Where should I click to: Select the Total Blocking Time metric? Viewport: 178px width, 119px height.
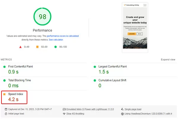point(44,84)
